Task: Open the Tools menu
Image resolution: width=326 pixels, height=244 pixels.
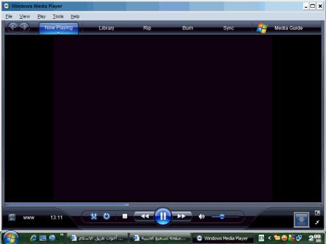Action: pos(58,16)
